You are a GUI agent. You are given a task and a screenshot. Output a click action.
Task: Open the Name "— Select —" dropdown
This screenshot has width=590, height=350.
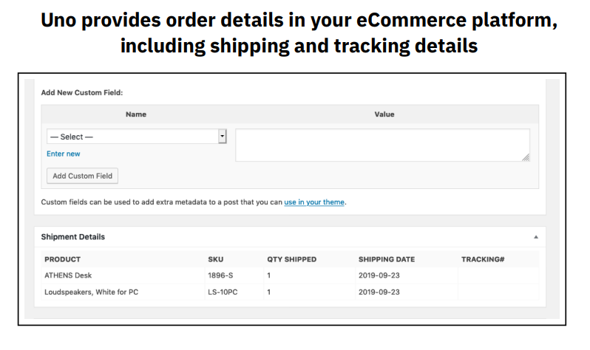point(133,137)
